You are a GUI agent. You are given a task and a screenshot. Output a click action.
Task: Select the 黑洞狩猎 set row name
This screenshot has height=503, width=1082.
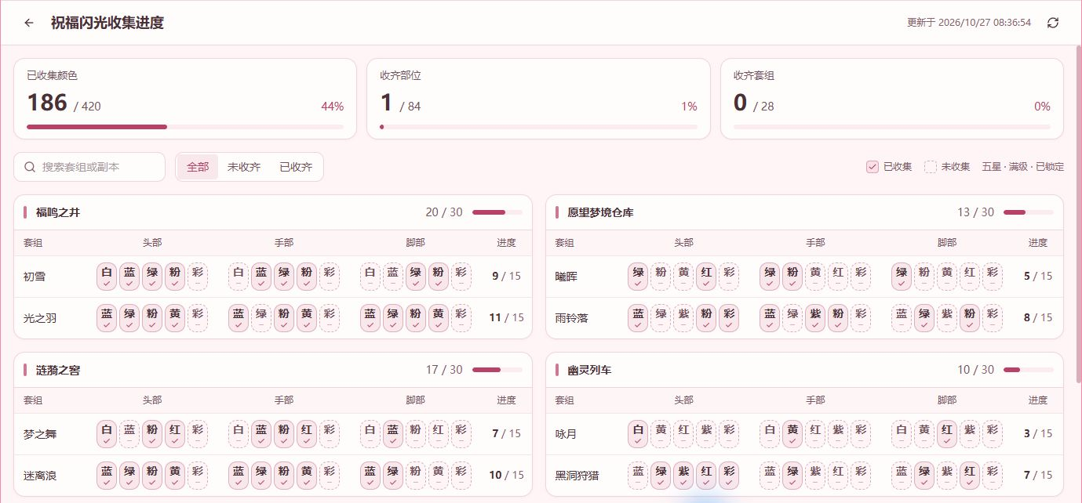click(577, 476)
